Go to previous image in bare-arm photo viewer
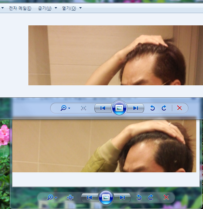Image resolution: width=203 pixels, height=209 pixels. point(103,108)
